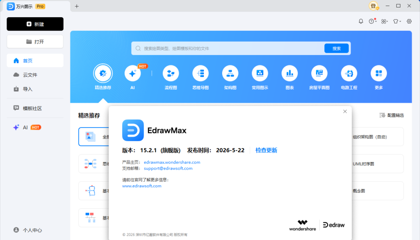Click the support@edrawsoft.com email link
This screenshot has width=420, height=240.
click(x=168, y=169)
